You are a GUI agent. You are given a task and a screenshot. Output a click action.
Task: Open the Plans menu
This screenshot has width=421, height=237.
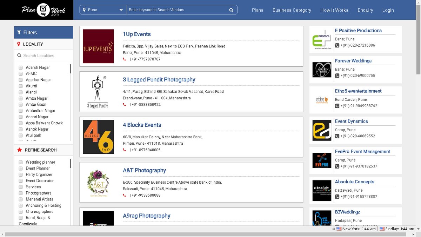click(x=258, y=10)
